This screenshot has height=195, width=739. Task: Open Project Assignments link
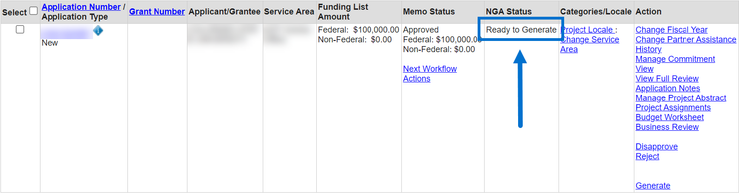pos(673,108)
